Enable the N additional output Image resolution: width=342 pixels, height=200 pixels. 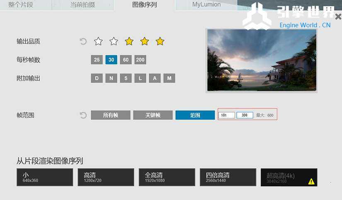tap(111, 78)
